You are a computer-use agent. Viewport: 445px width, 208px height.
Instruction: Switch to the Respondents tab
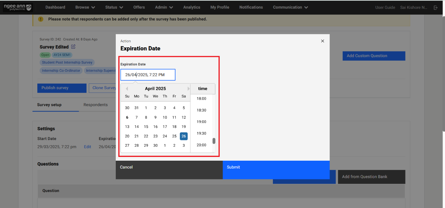click(x=96, y=105)
